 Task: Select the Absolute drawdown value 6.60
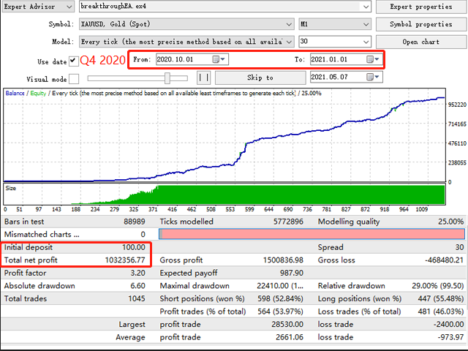[138, 286]
